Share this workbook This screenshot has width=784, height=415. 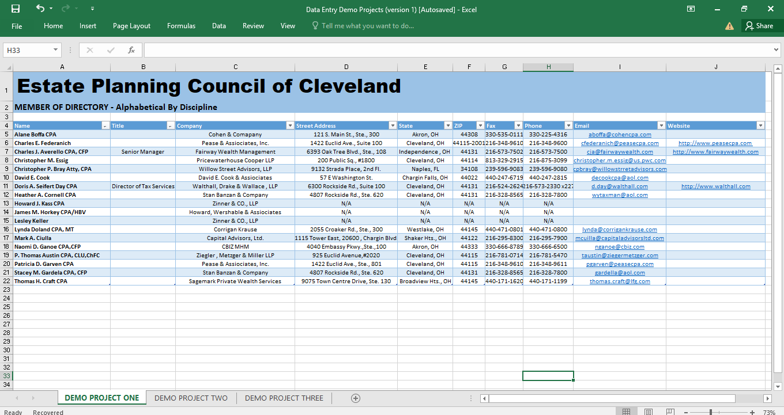pos(759,26)
